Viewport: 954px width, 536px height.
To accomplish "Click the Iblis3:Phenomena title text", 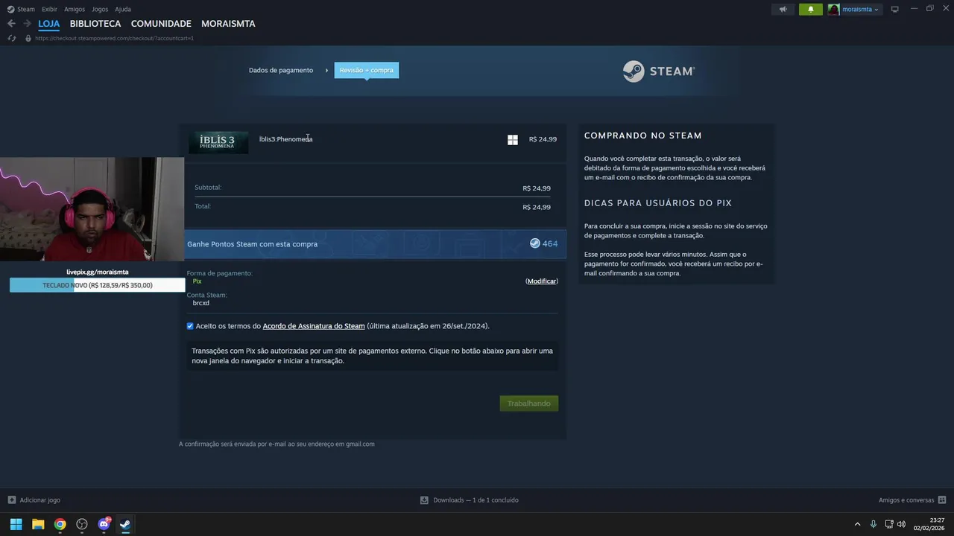I will pos(285,139).
